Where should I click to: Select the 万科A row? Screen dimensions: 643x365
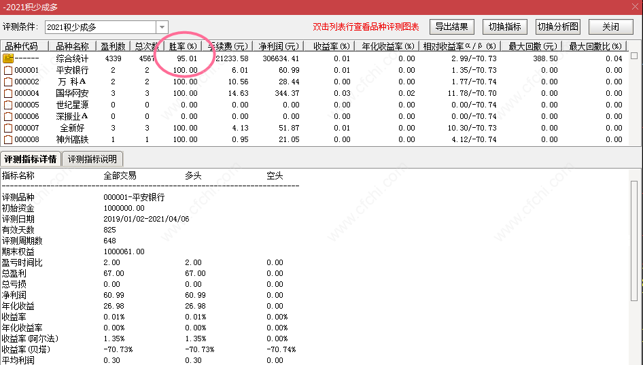315,82
